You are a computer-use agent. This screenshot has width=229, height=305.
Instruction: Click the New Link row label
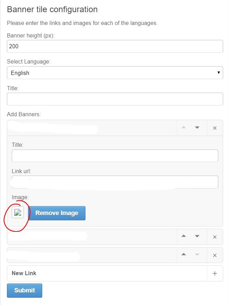click(x=24, y=273)
